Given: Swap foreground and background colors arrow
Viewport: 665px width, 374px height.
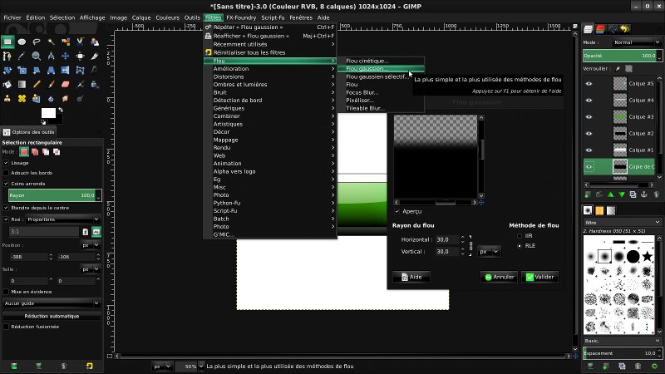Looking at the screenshot, I should point(61,110).
